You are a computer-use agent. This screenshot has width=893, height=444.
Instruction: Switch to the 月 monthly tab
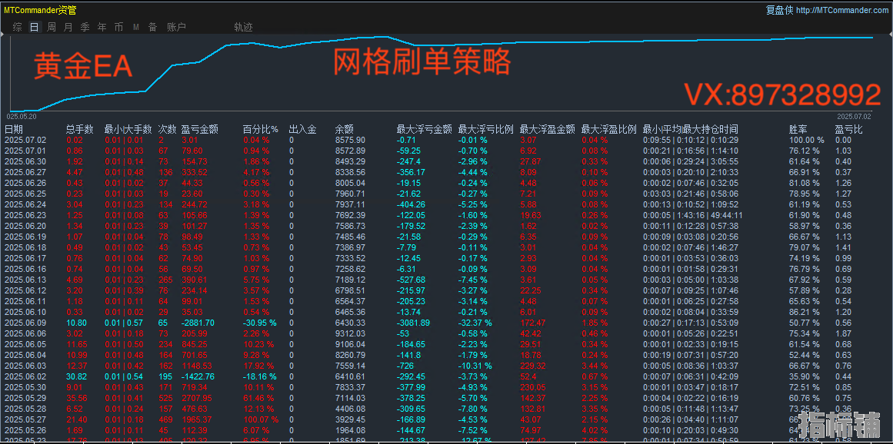click(x=68, y=27)
